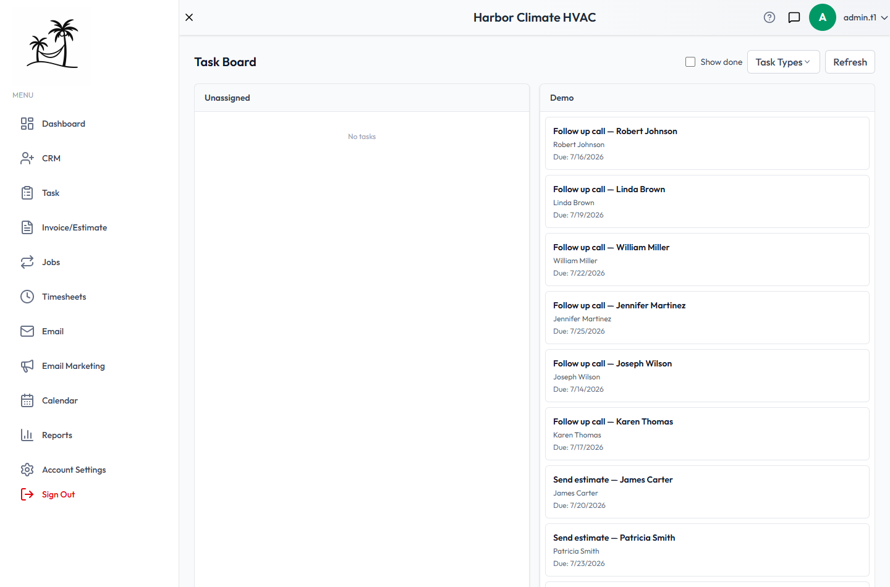This screenshot has width=890, height=587.
Task: Open the CRM menu item
Action: click(x=51, y=158)
